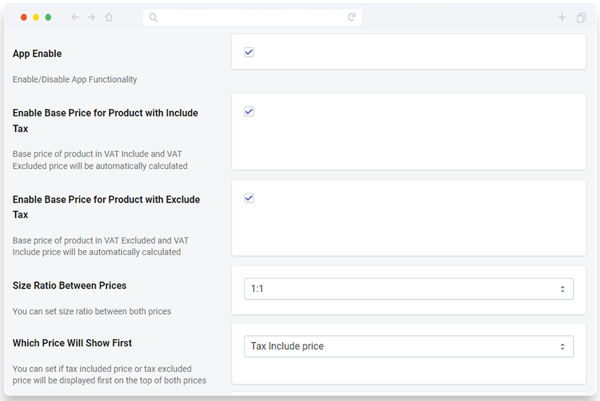Click the browser forward arrow

click(91, 17)
